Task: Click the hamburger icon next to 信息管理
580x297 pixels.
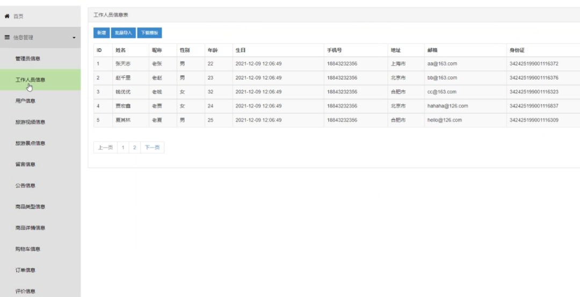Action: coord(6,38)
